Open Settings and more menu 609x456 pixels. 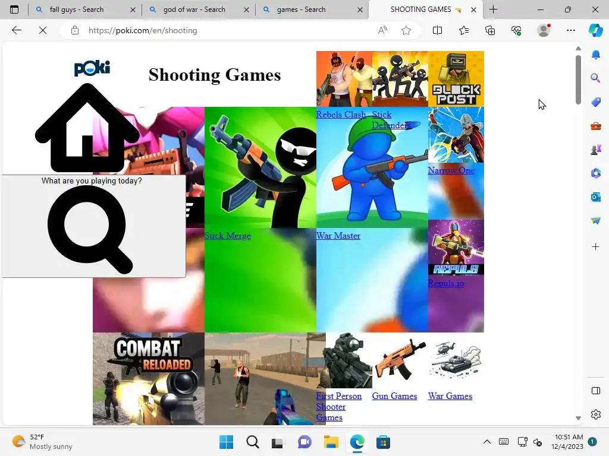coord(570,30)
